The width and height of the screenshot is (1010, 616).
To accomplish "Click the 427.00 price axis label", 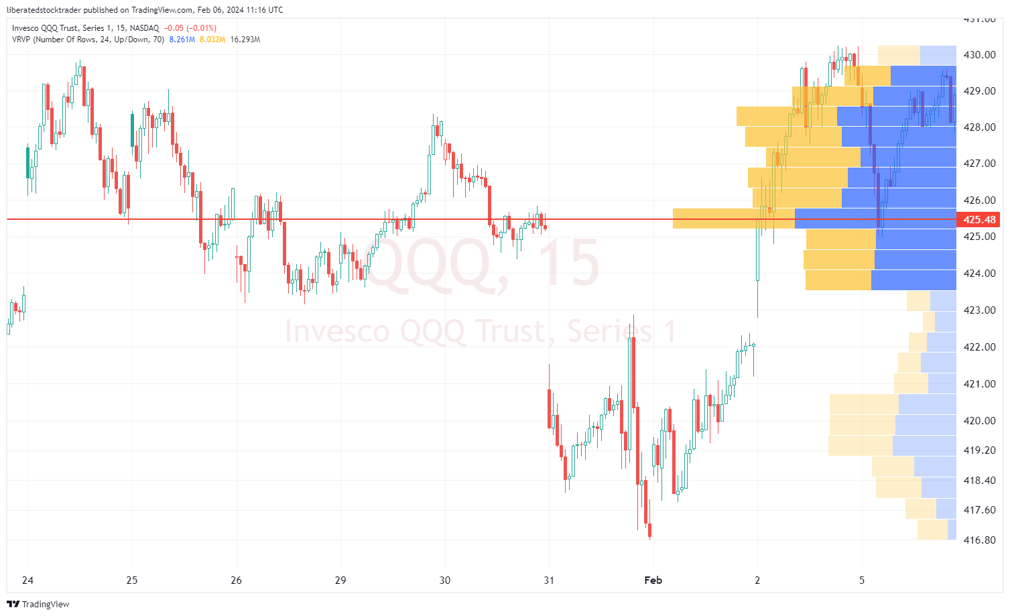I will click(x=979, y=163).
